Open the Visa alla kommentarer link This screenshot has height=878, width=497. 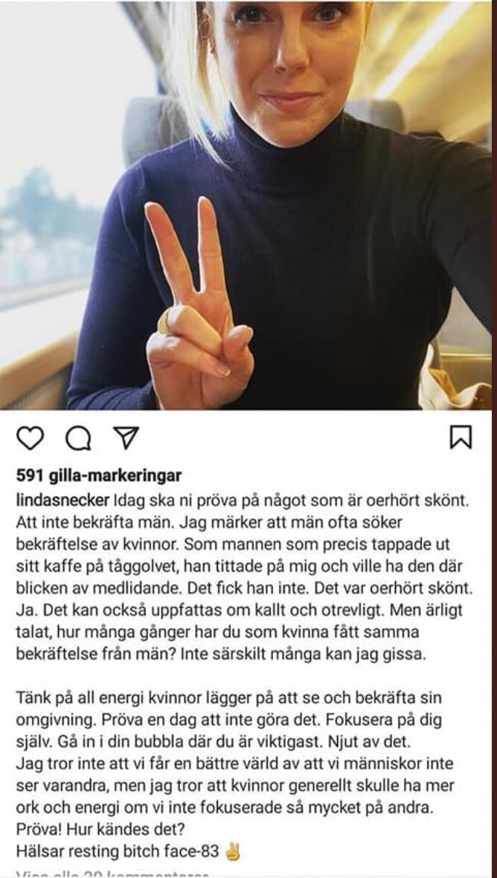click(112, 874)
